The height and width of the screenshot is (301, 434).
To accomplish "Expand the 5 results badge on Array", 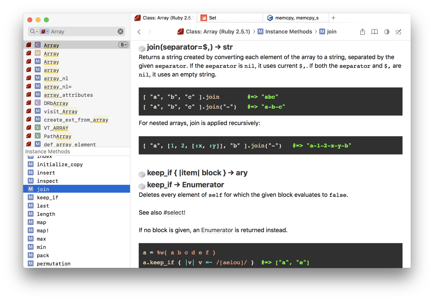I will point(123,45).
